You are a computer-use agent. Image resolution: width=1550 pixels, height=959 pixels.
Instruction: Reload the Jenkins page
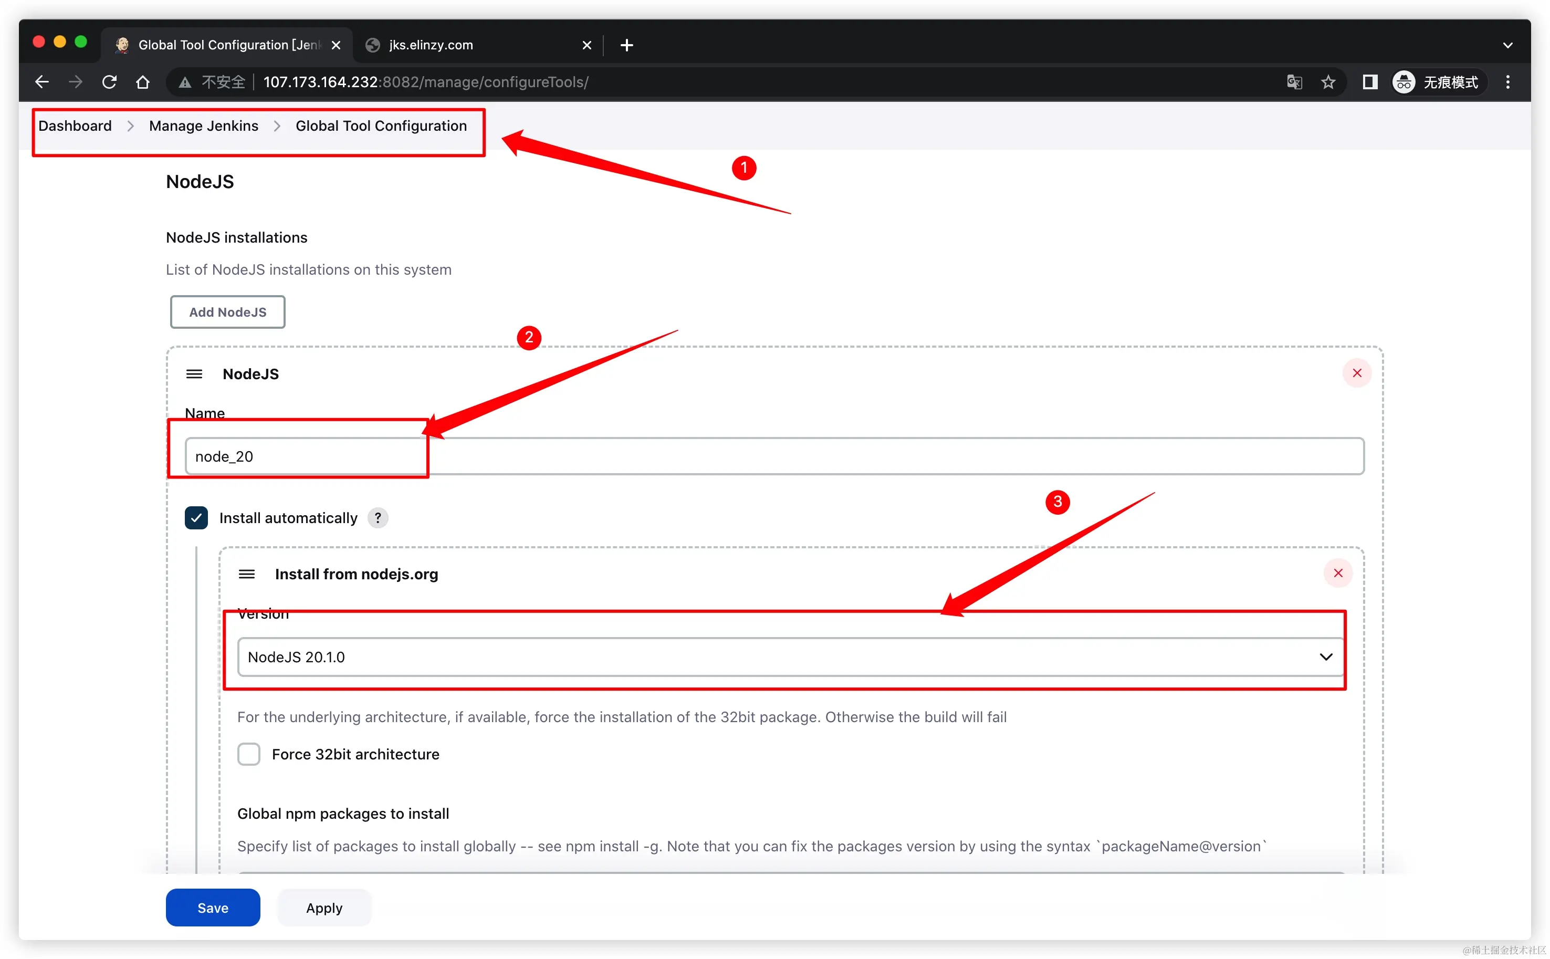click(109, 82)
